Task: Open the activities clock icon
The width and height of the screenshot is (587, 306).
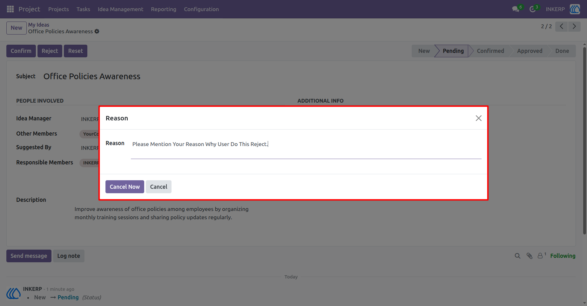Action: tap(533, 9)
